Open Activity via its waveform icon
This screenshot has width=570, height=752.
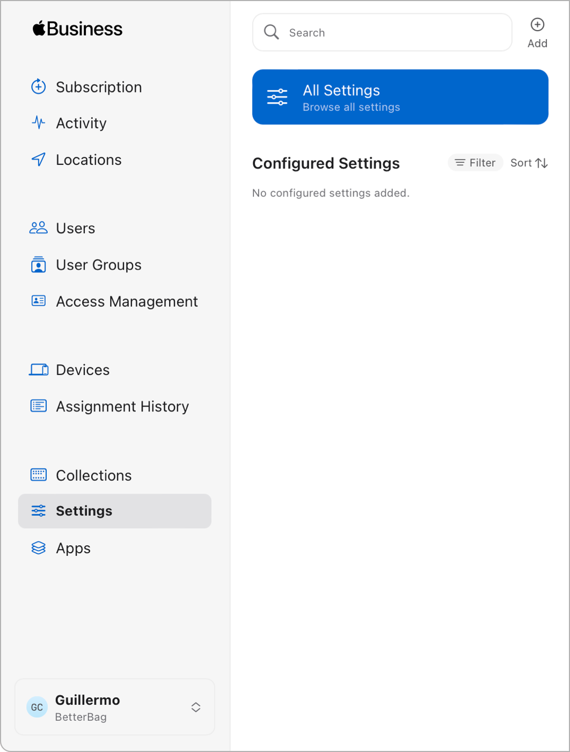[39, 123]
